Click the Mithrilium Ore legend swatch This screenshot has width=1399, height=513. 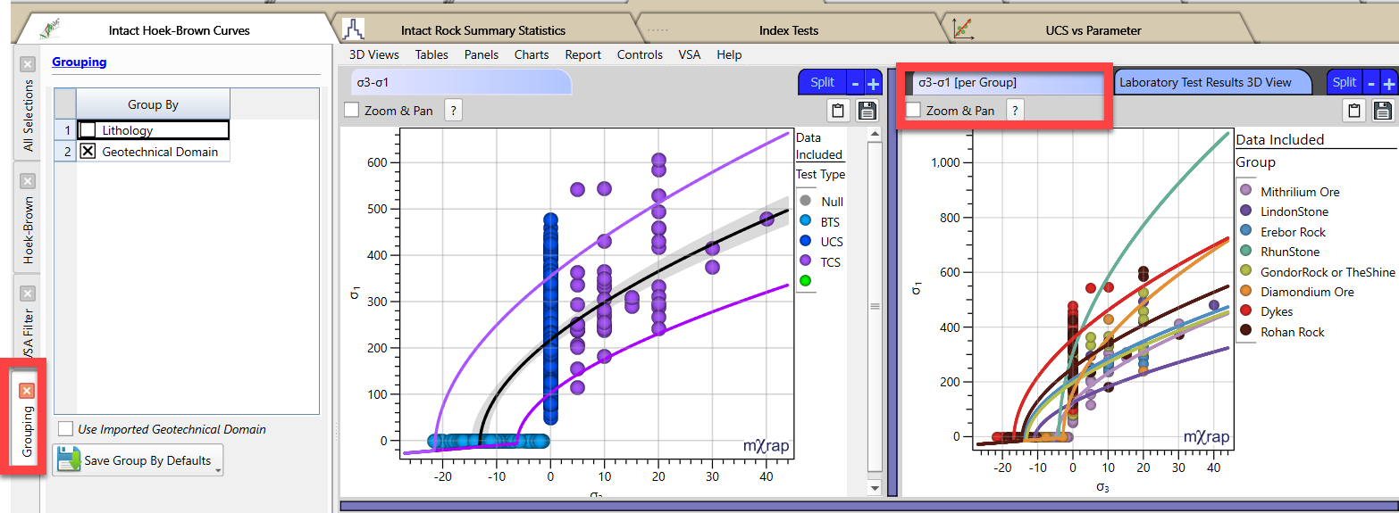1245,192
